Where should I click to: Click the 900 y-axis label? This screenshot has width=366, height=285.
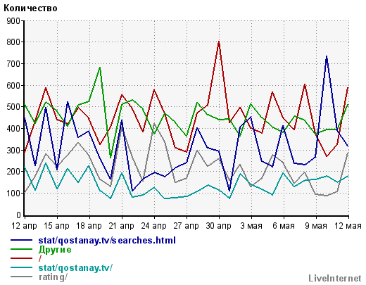pos(13,21)
